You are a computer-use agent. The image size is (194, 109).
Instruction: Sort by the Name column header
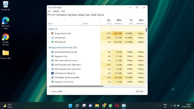point(65,22)
